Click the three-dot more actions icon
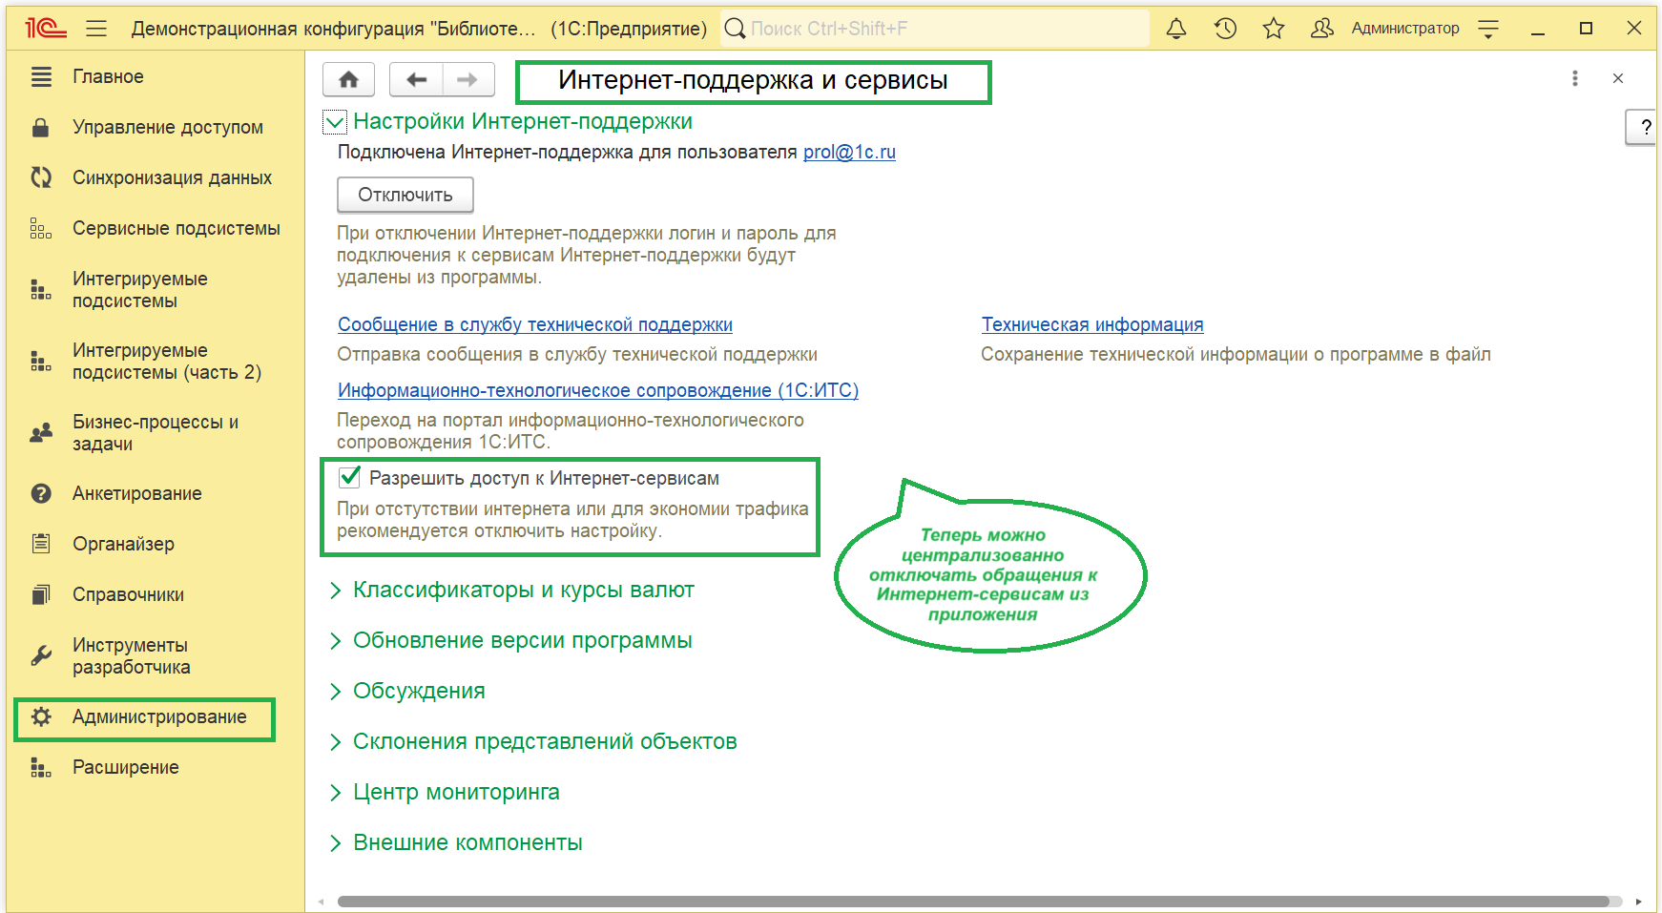Viewport: 1662px width, 913px height. (x=1574, y=78)
